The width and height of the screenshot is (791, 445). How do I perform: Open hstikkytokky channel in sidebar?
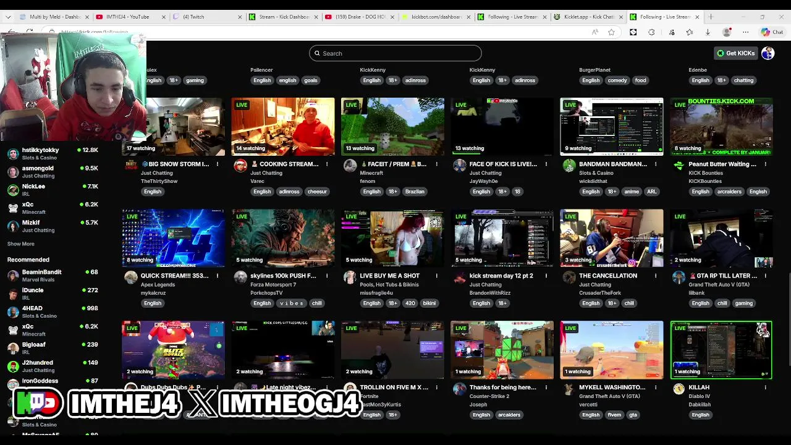pos(53,154)
